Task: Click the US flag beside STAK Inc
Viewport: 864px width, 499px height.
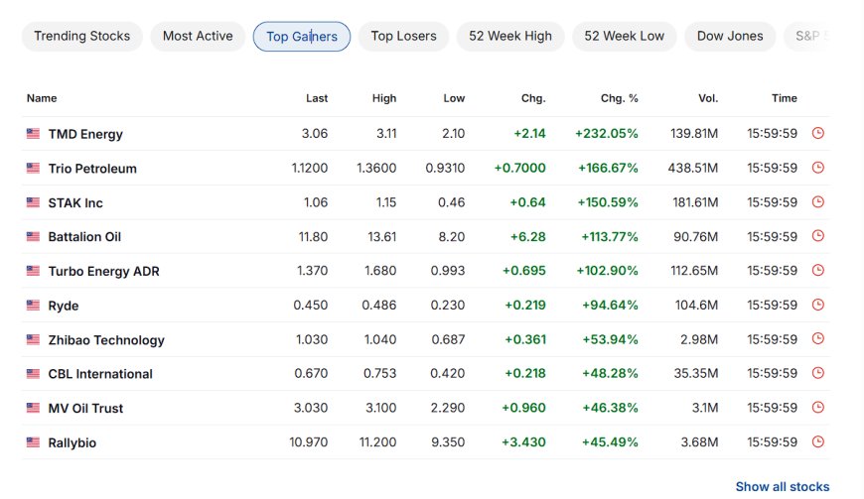Action: (x=33, y=202)
